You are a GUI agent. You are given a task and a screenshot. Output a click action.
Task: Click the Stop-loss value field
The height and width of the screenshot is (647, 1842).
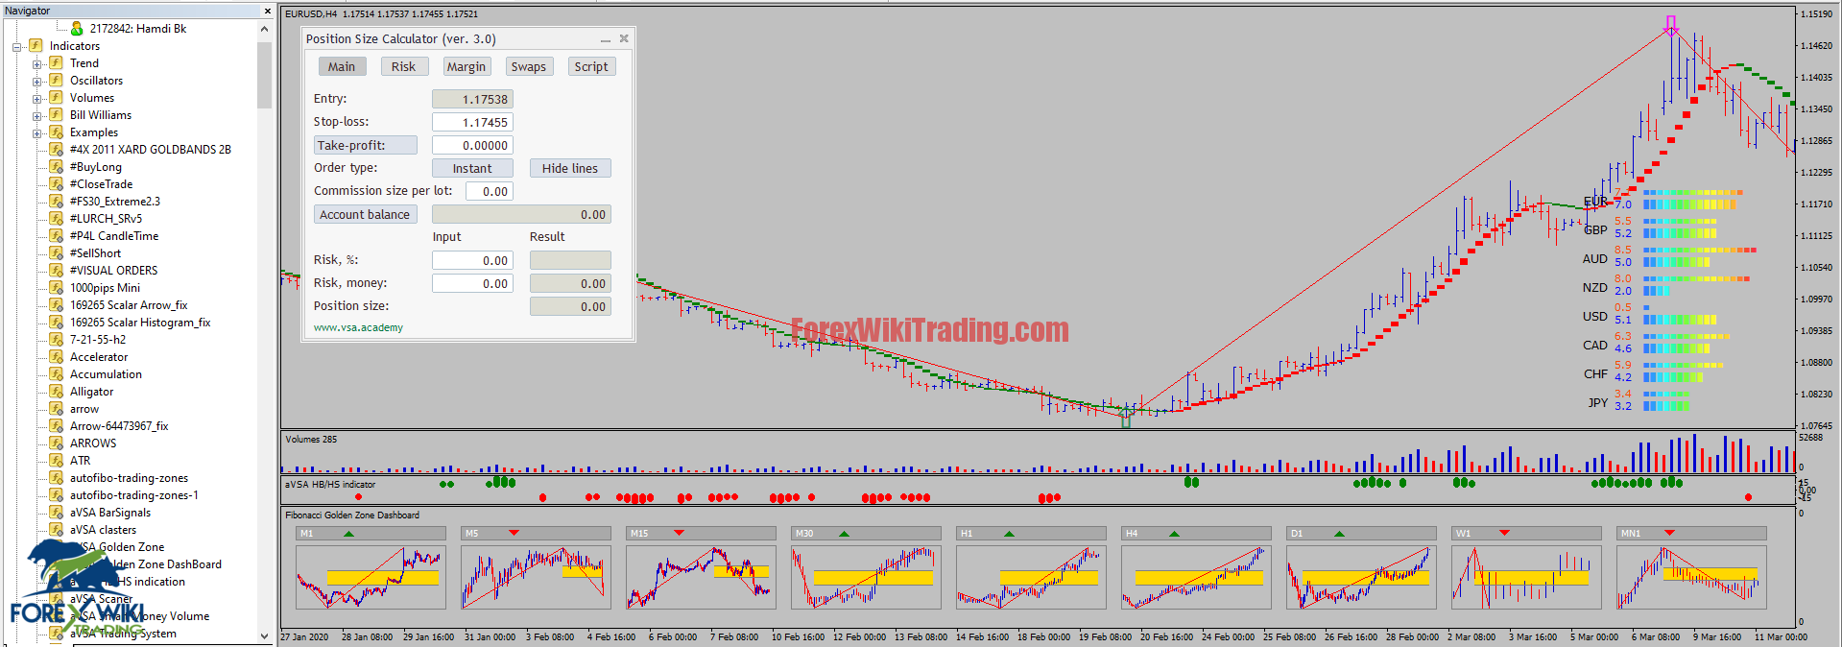[x=472, y=122]
